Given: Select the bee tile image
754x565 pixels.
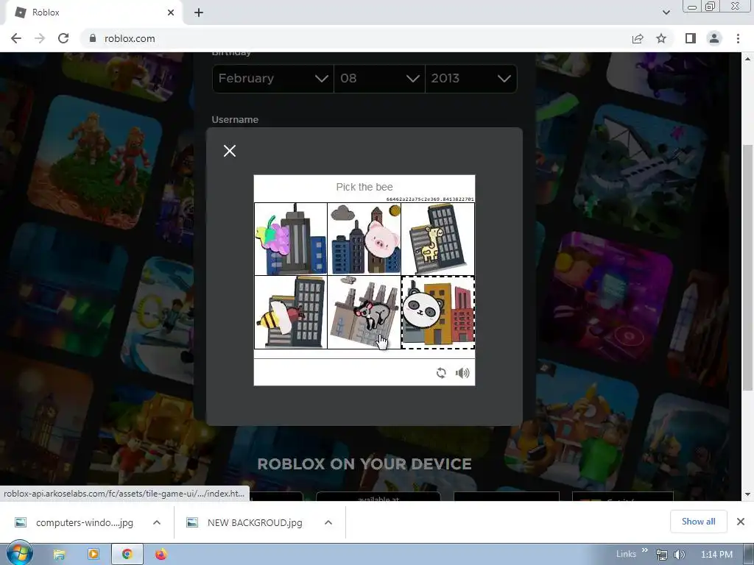Looking at the screenshot, I should point(291,312).
